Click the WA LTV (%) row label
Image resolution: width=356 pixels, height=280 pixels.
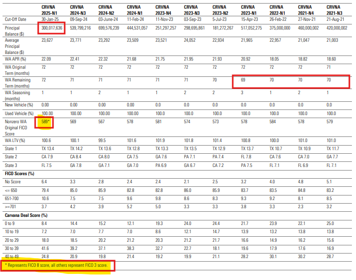click(x=15, y=141)
